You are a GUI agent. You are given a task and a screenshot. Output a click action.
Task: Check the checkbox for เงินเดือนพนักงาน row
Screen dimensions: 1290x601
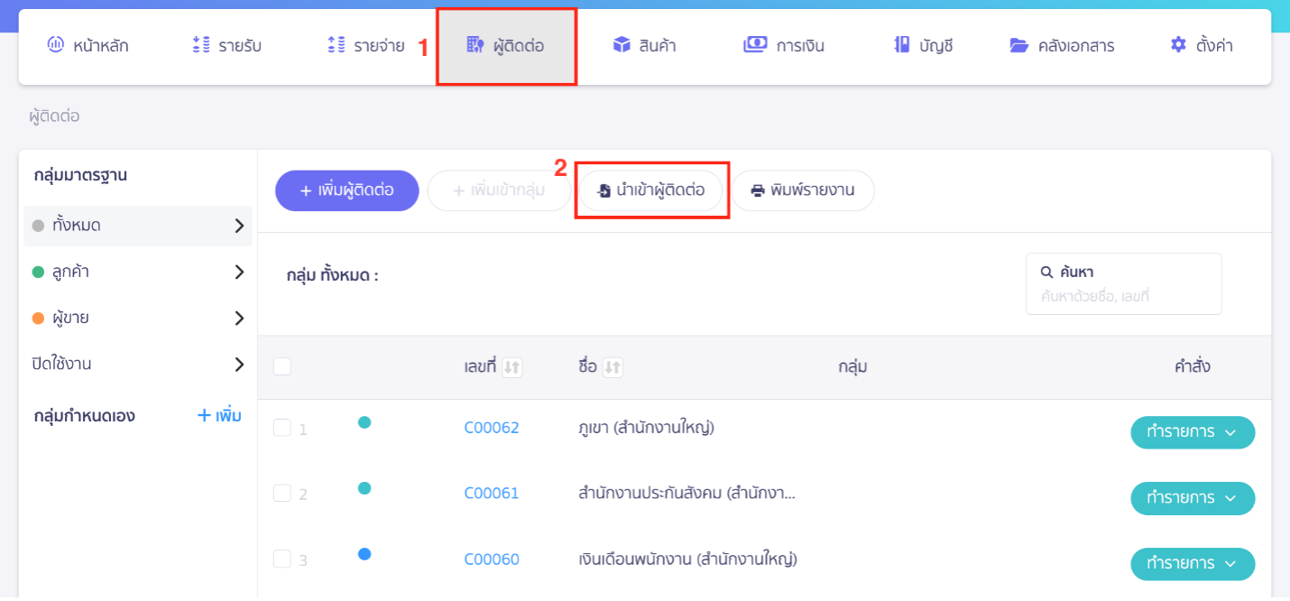coord(281,558)
